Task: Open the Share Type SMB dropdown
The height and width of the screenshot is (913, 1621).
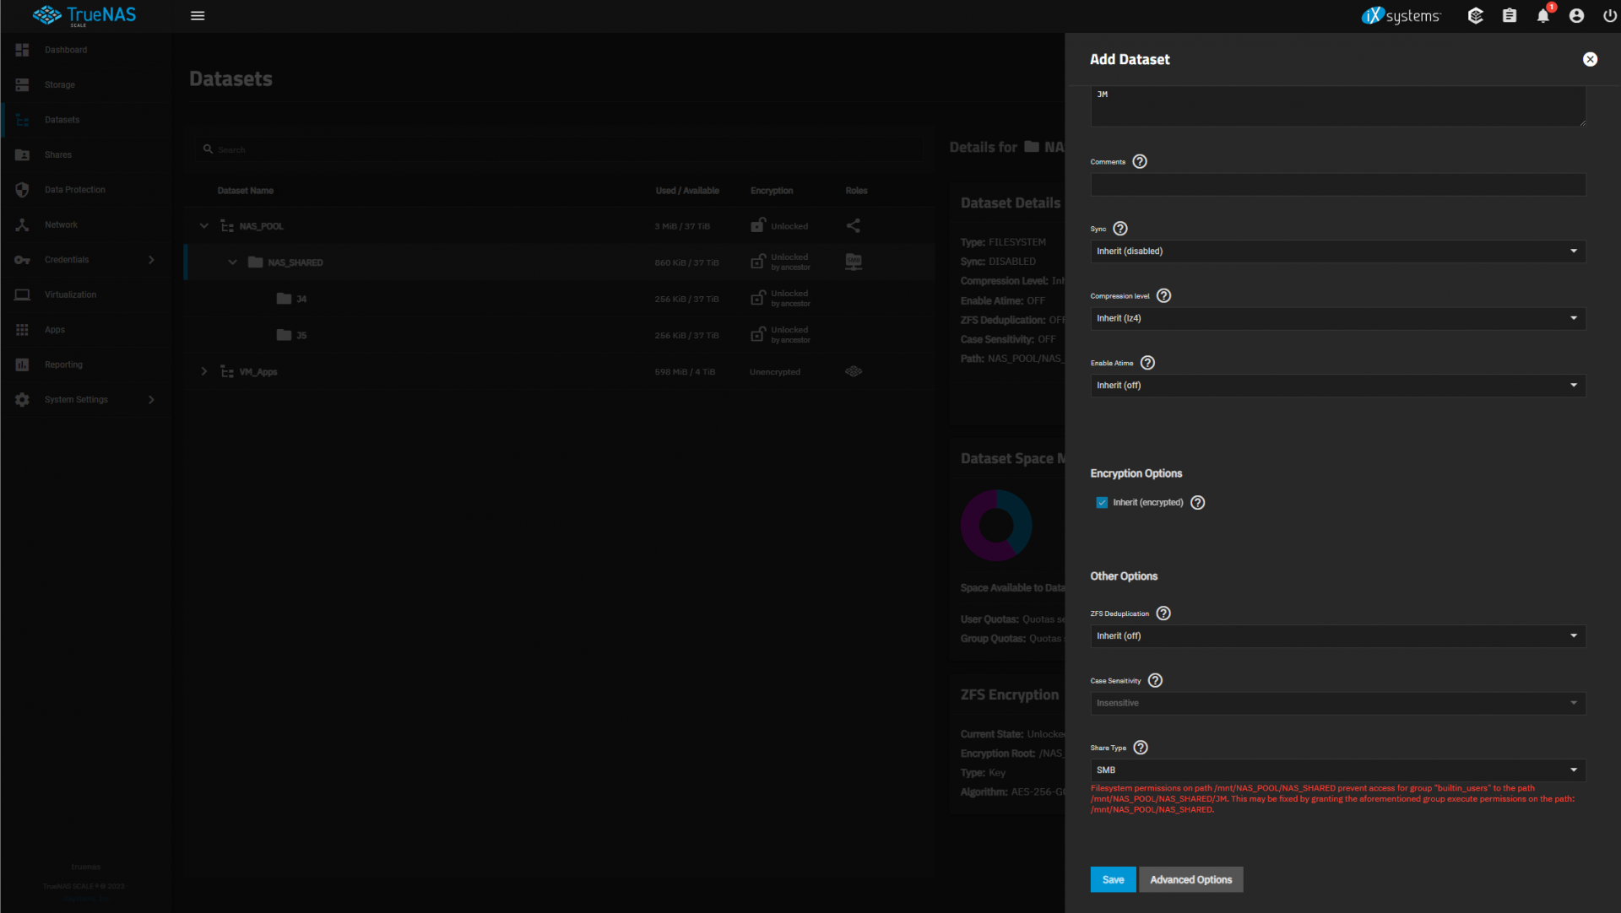Action: click(1337, 770)
